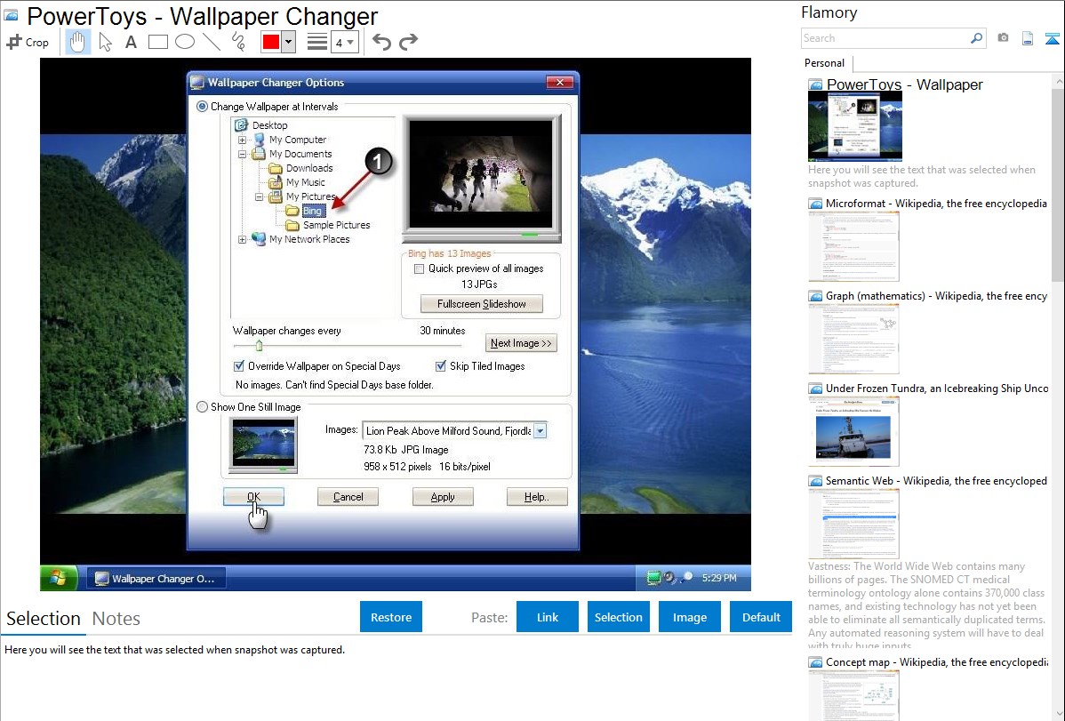The image size is (1065, 721).
Task: Click the Restore button
Action: 391,617
